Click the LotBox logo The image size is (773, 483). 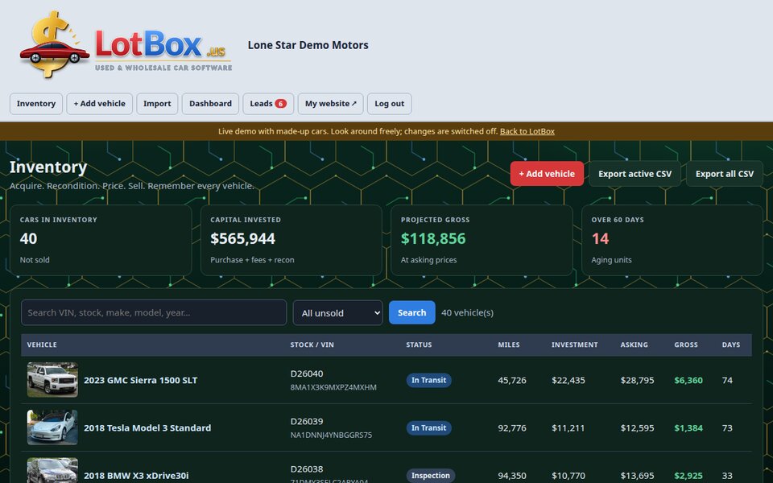pyautogui.click(x=126, y=45)
